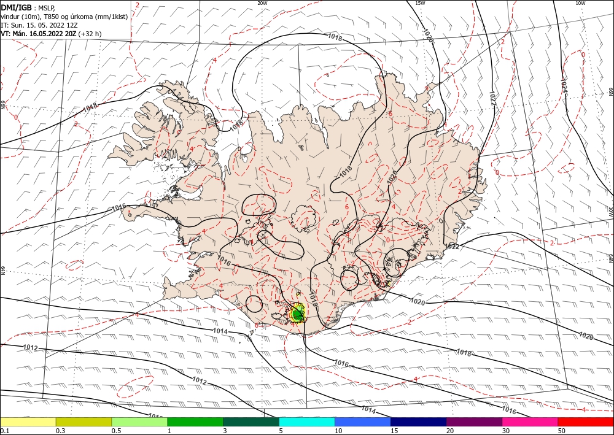The image size is (614, 435).
Task: Click the "DMI/IGB" title text
Action: (x=16, y=7)
